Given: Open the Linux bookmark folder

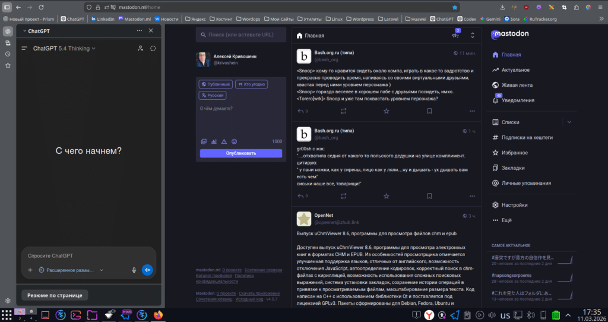Looking at the screenshot, I should [334, 18].
